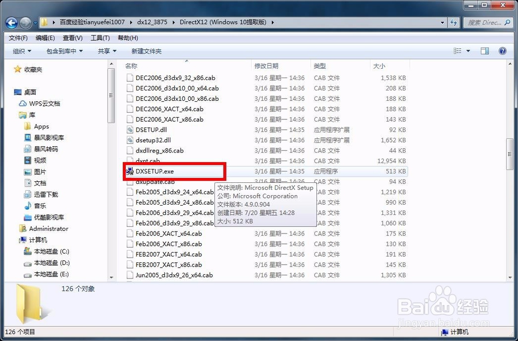Screen dimensions: 518x341
Task: Click the forward navigation arrow
Action: point(25,22)
